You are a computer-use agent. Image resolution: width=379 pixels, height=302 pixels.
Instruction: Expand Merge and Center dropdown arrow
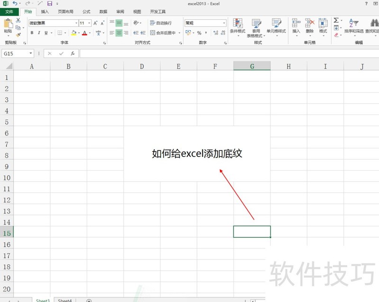point(180,33)
